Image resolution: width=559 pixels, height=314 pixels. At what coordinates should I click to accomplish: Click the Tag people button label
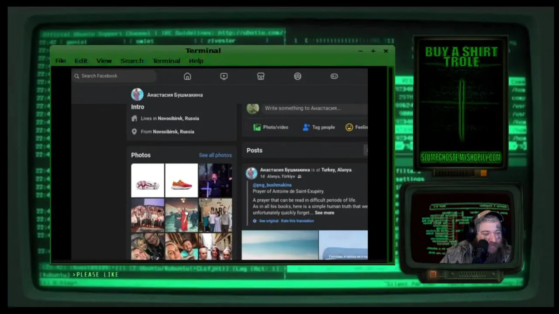[x=324, y=127]
